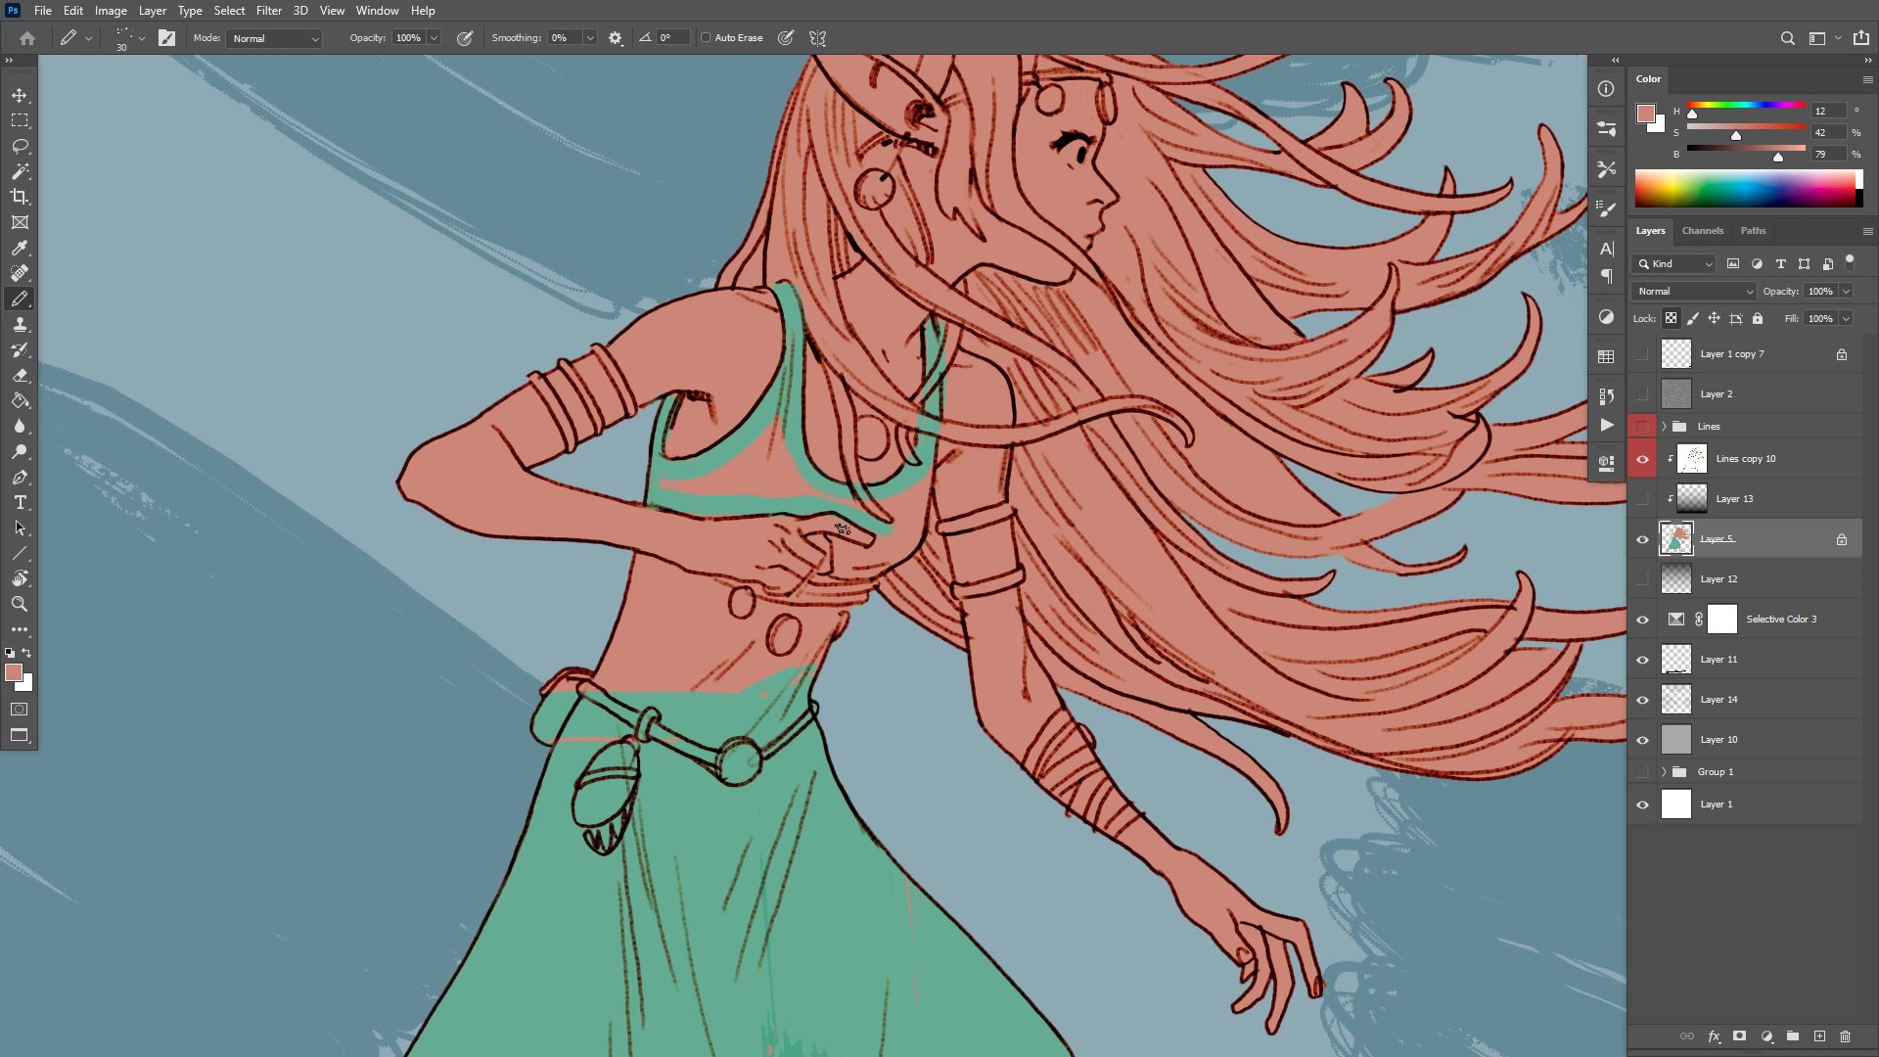Select the Move tool

coord(20,95)
